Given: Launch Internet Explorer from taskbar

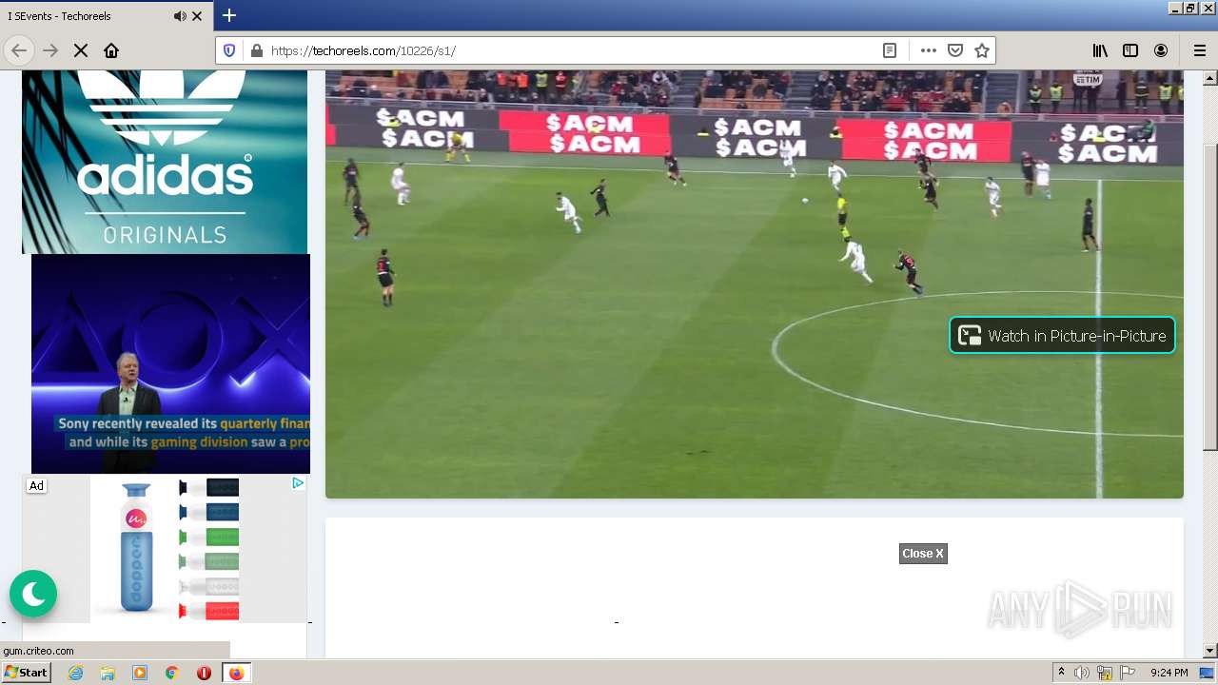Looking at the screenshot, I should [75, 673].
